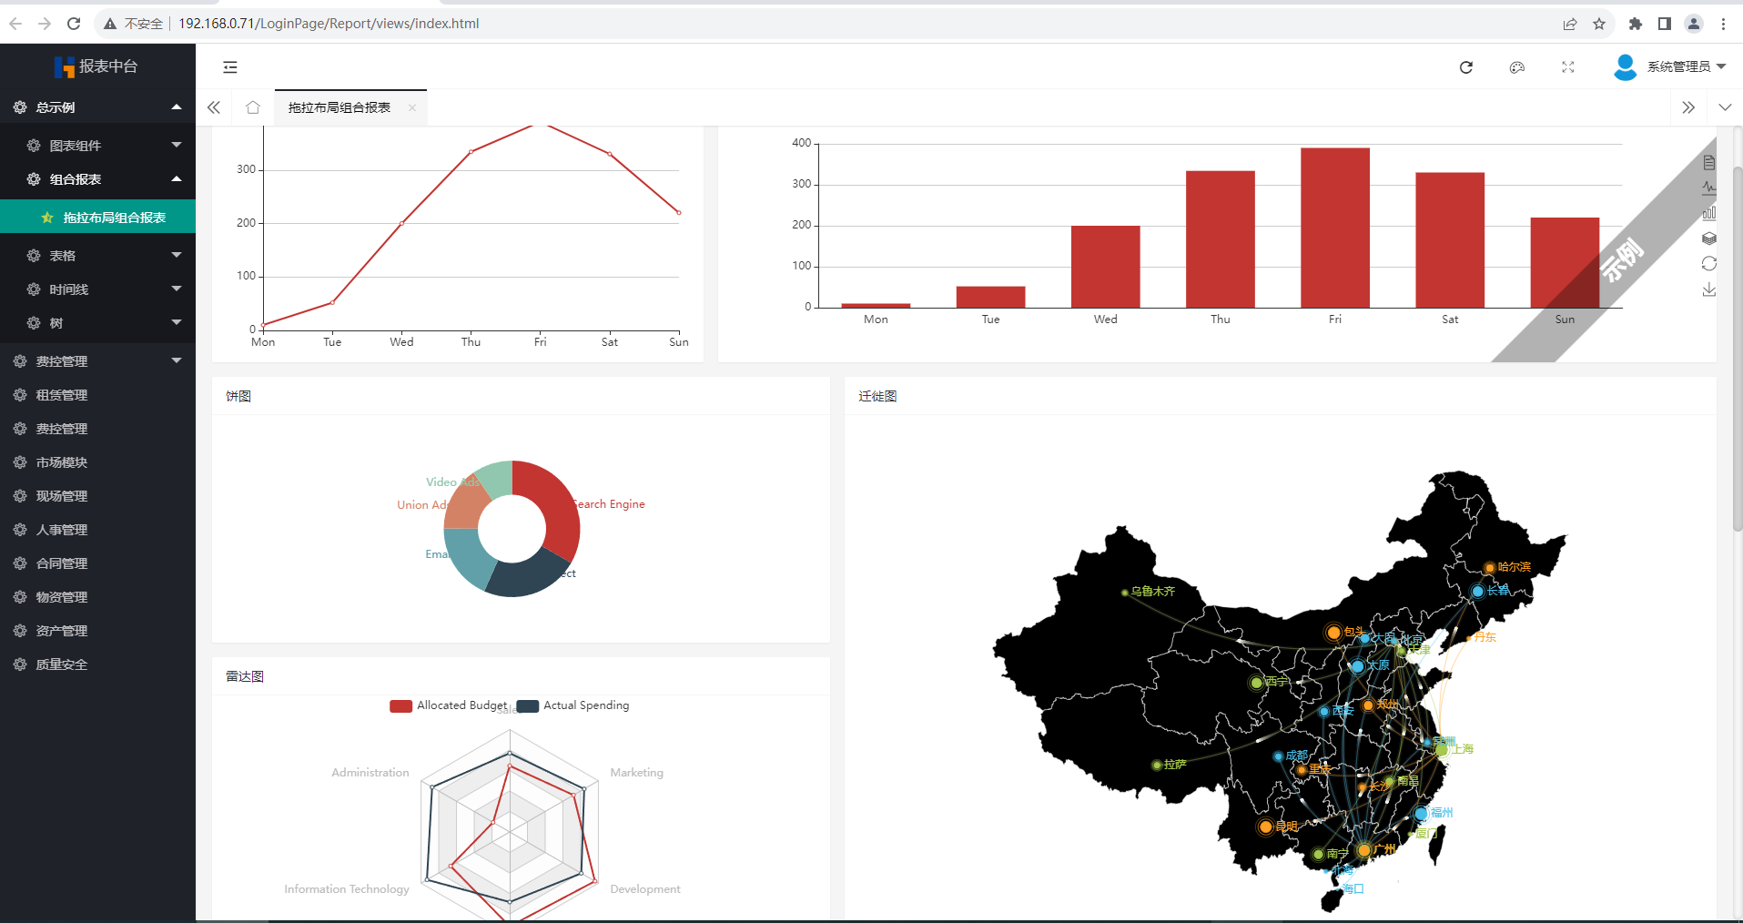Click the 报表中台 logo
The width and height of the screenshot is (1743, 923).
pyautogui.click(x=97, y=66)
